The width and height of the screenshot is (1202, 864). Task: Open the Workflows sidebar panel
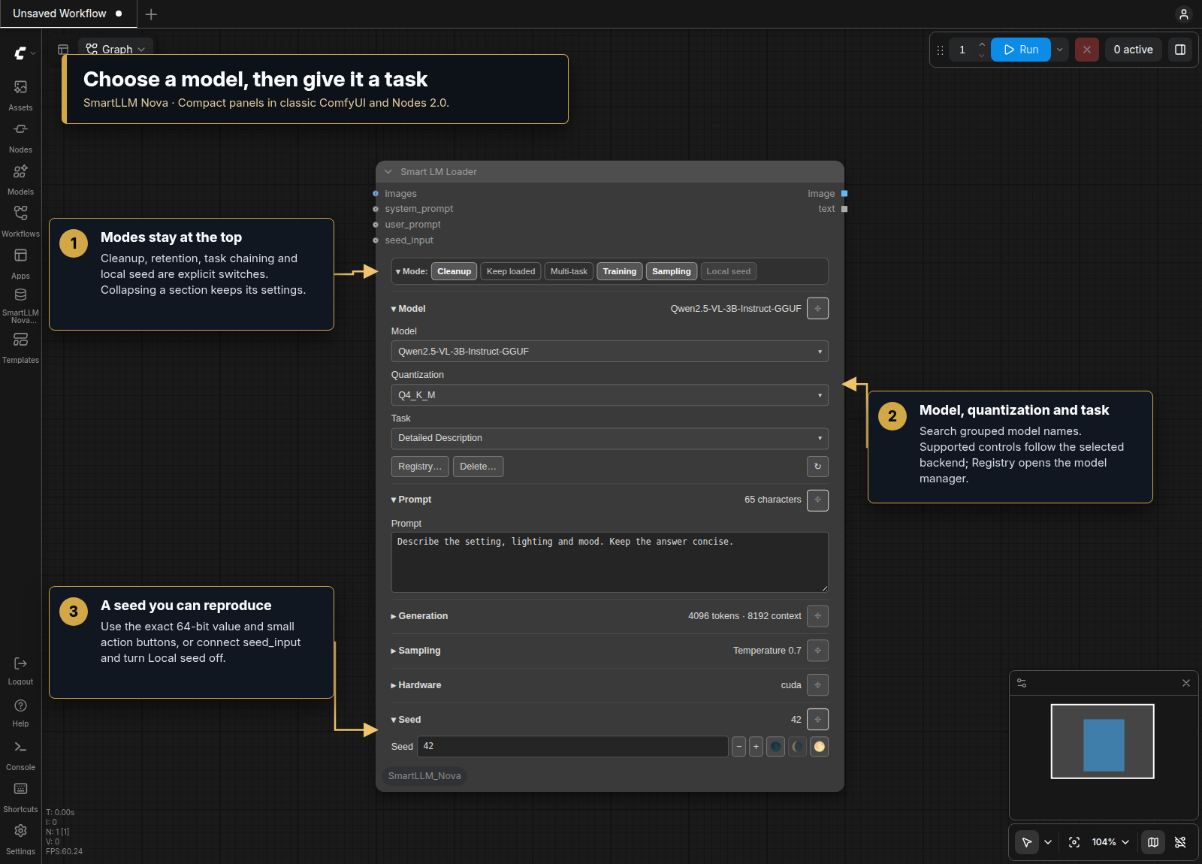pos(20,221)
